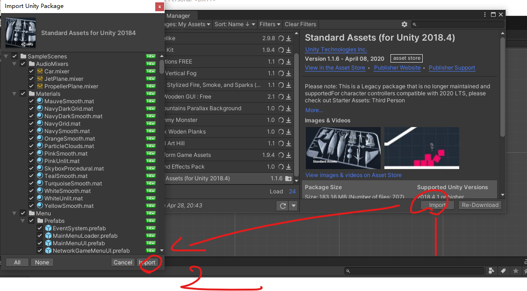Click the download icon for version 2.9.8 package
This screenshot has width=527, height=291.
click(289, 38)
